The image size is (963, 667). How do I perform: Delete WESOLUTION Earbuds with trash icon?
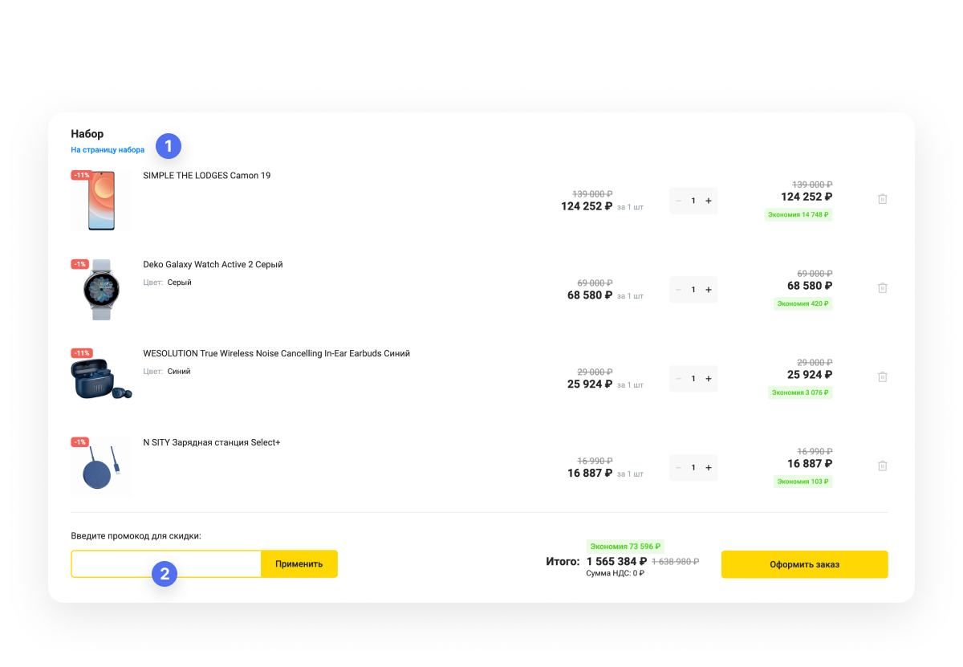883,376
